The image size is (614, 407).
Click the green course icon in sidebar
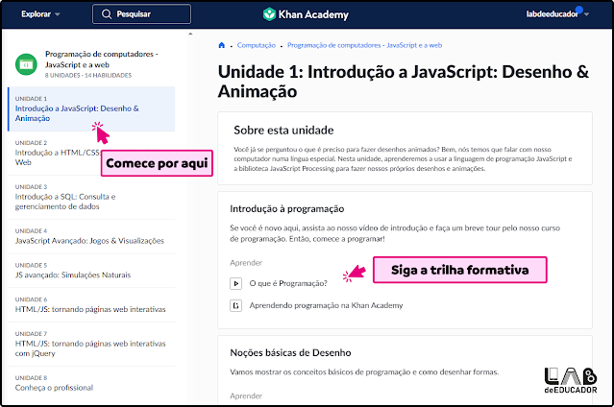click(x=26, y=64)
